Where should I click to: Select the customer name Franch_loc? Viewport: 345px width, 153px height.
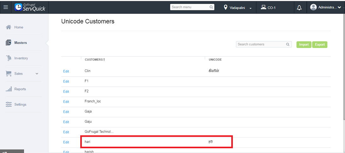point(93,101)
